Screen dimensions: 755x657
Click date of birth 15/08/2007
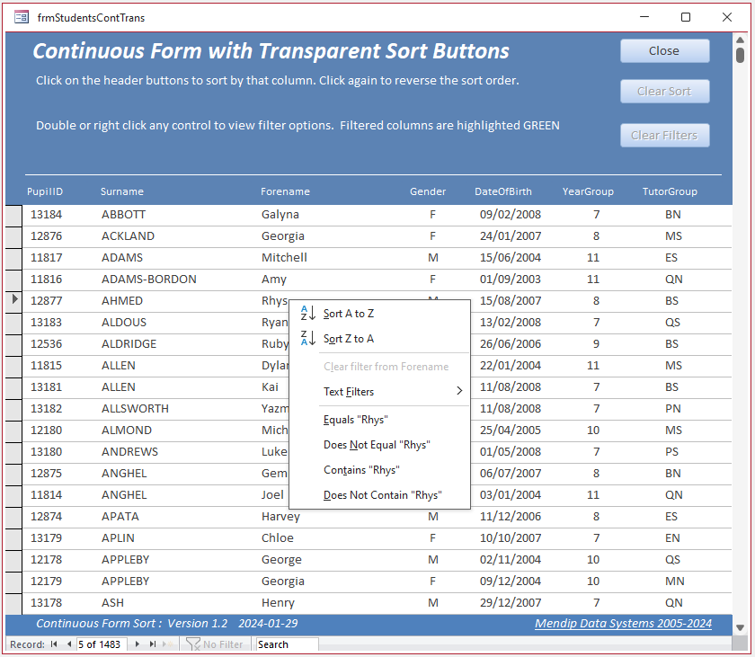click(511, 300)
